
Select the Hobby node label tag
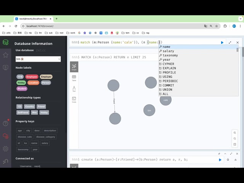[x=21, y=83]
